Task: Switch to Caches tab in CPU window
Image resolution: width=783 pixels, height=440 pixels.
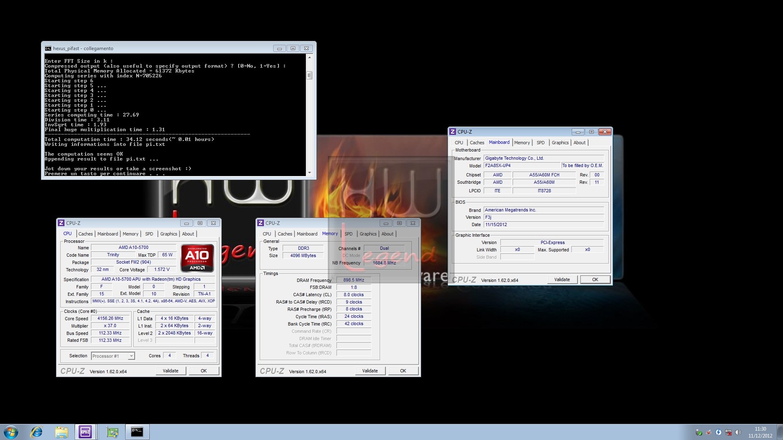Action: point(86,234)
